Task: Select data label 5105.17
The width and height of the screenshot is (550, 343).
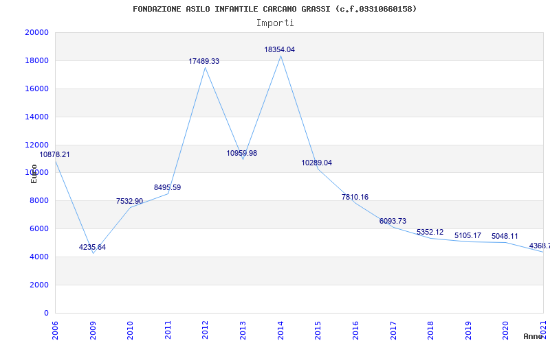Action: click(468, 235)
